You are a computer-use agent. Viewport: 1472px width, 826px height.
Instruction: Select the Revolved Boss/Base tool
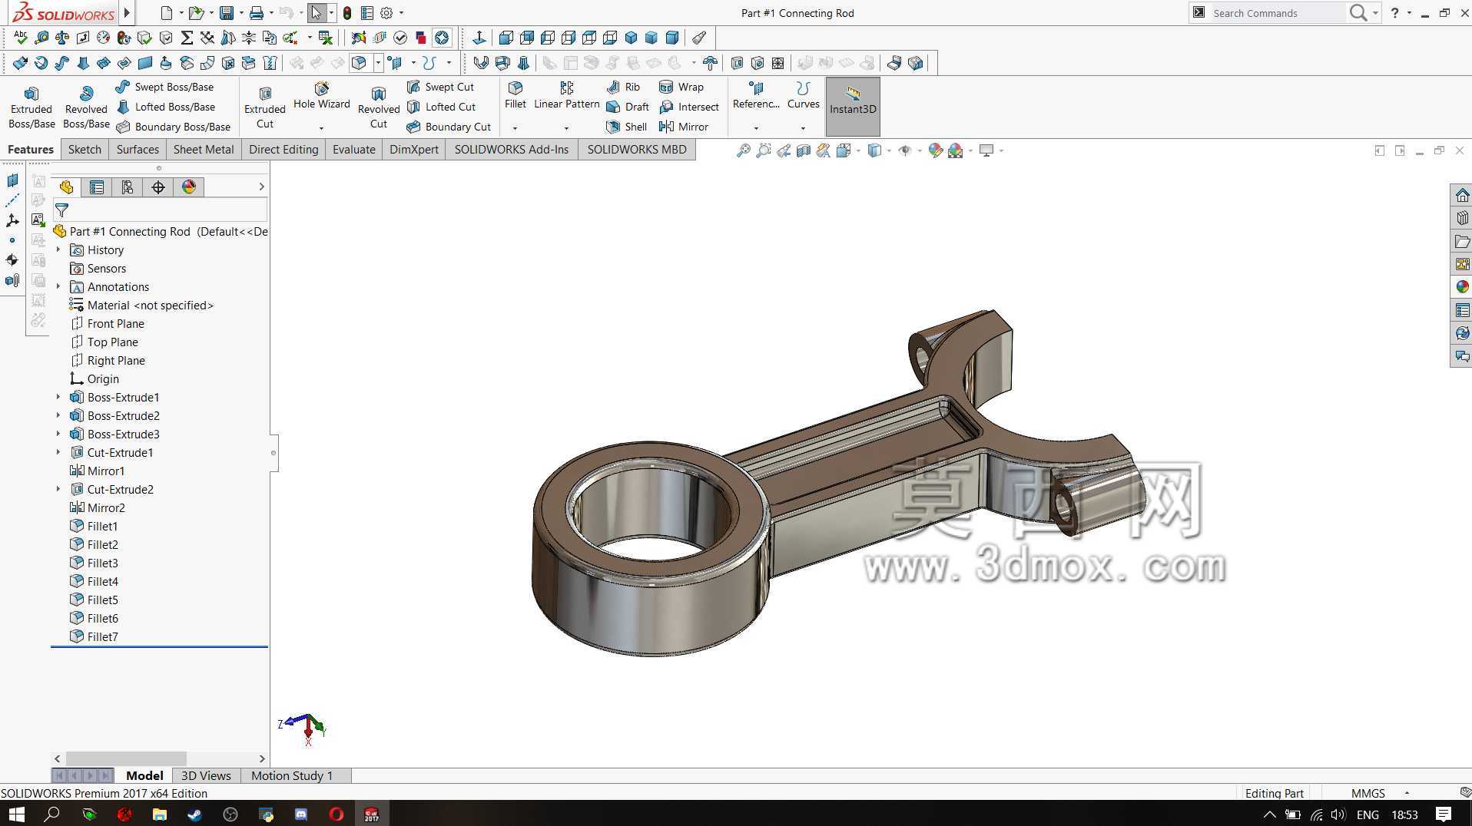pyautogui.click(x=86, y=107)
